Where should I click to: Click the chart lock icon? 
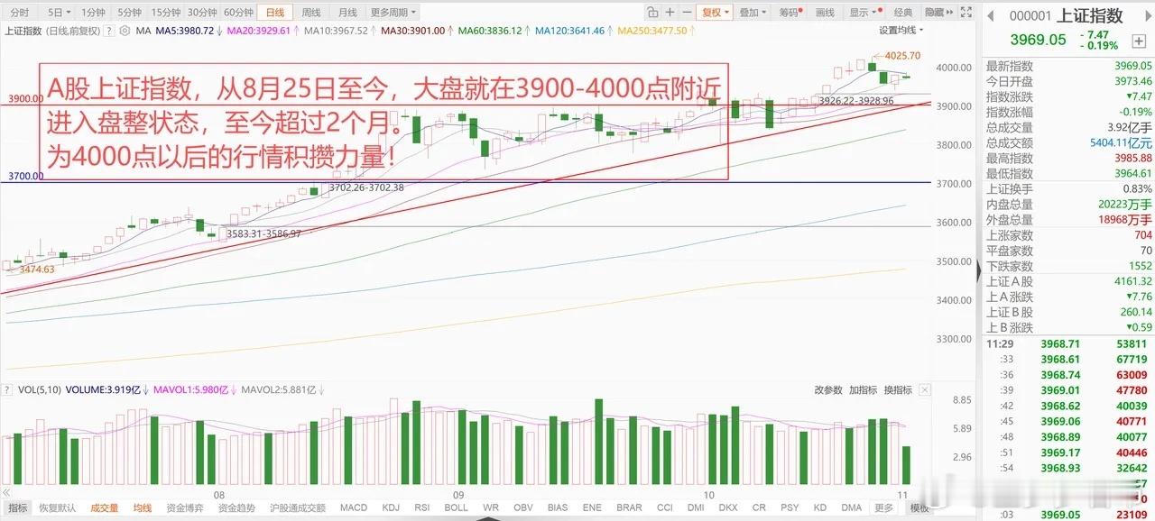pyautogui.click(x=652, y=11)
